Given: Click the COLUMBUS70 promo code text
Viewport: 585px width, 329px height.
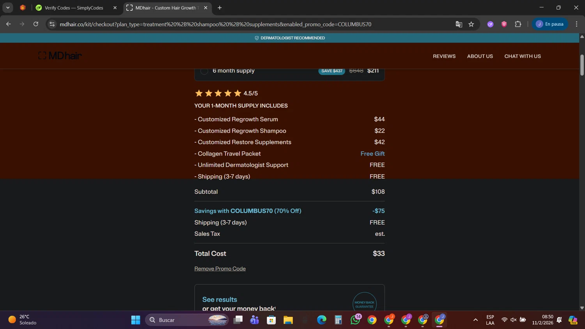Looking at the screenshot, I should coord(252,211).
